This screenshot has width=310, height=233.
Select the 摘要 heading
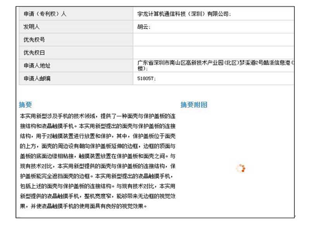coord(25,104)
